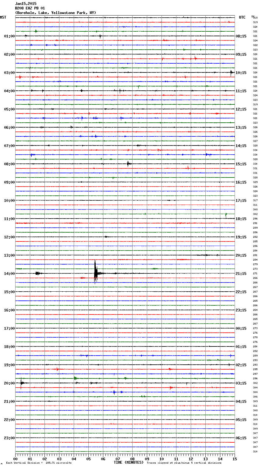Click the 02:15 UTC time label

coord(241,365)
